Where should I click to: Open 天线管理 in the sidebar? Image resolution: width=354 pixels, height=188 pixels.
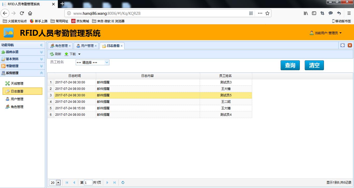point(17,83)
